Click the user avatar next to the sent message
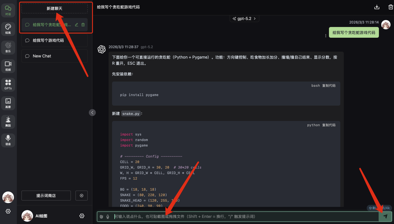 pos(386,25)
